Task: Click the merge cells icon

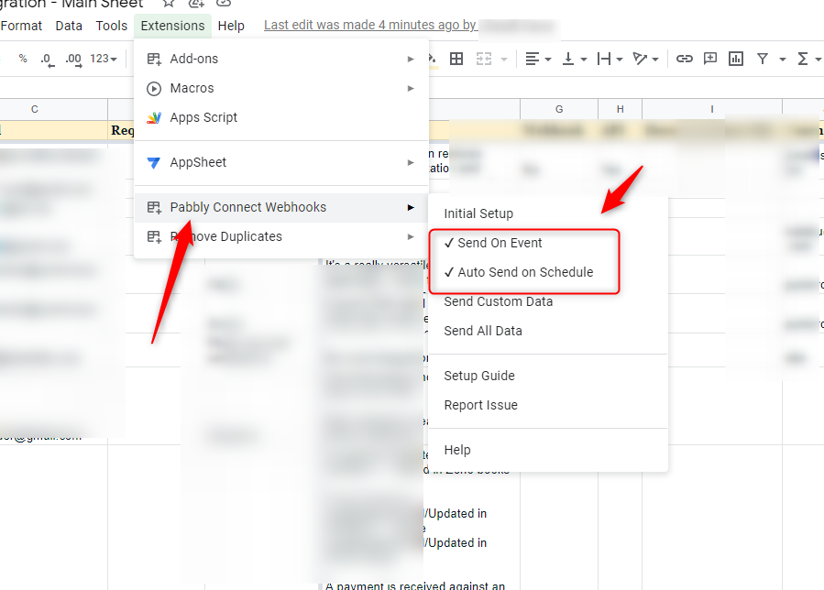Action: (x=483, y=59)
